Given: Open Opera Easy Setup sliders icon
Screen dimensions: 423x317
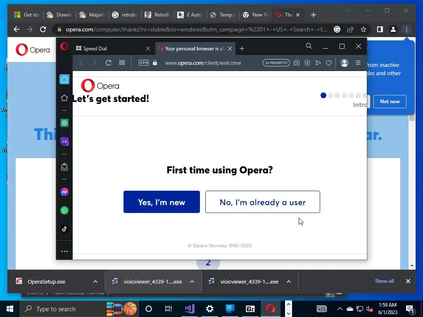Looking at the screenshot, I should pos(358,63).
